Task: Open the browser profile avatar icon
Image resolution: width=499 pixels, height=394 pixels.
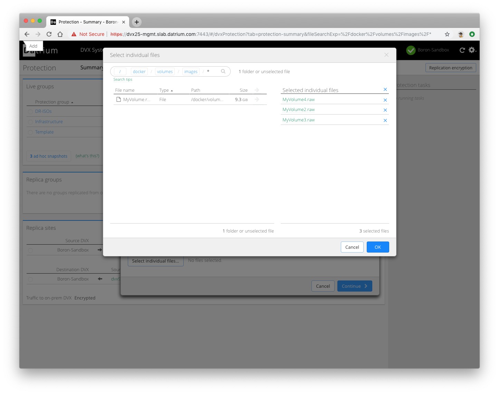Action: 461,34
